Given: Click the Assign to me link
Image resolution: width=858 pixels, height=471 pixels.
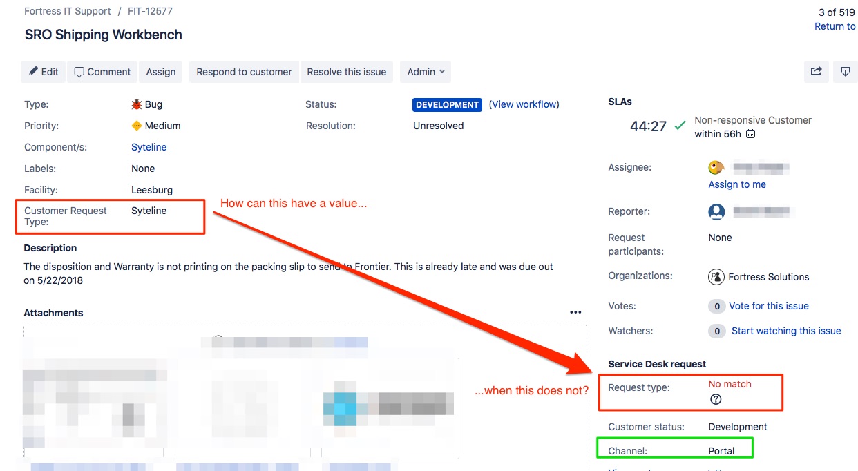Looking at the screenshot, I should (x=737, y=184).
